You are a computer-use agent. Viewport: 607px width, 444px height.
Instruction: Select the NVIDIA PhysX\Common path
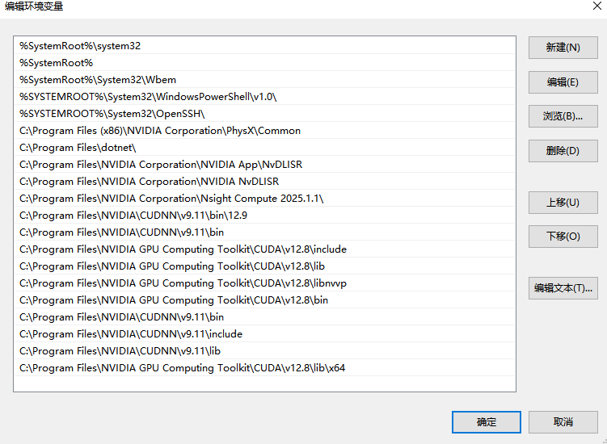265,131
